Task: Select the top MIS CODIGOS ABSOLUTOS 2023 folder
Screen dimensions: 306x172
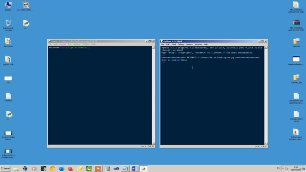Action: point(296,7)
